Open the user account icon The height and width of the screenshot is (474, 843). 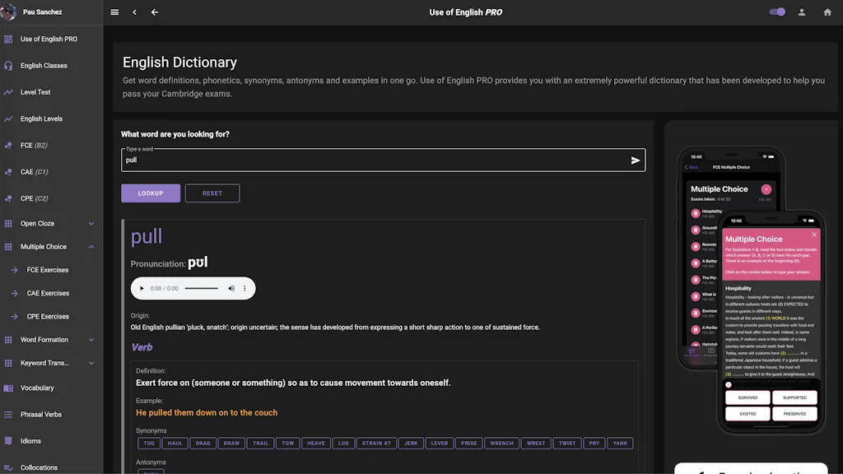coord(802,12)
